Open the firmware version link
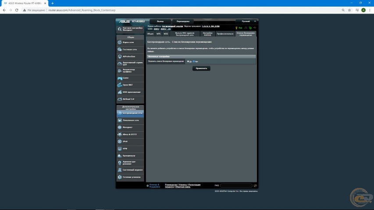 pyautogui.click(x=211, y=26)
